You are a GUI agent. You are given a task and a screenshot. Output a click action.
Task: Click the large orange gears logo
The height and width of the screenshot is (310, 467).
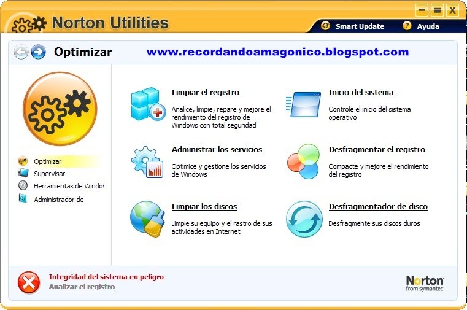(x=60, y=109)
